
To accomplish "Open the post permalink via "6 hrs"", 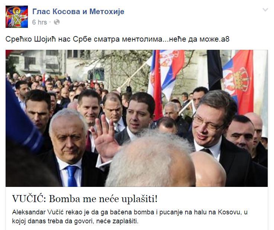I will click(x=39, y=22).
